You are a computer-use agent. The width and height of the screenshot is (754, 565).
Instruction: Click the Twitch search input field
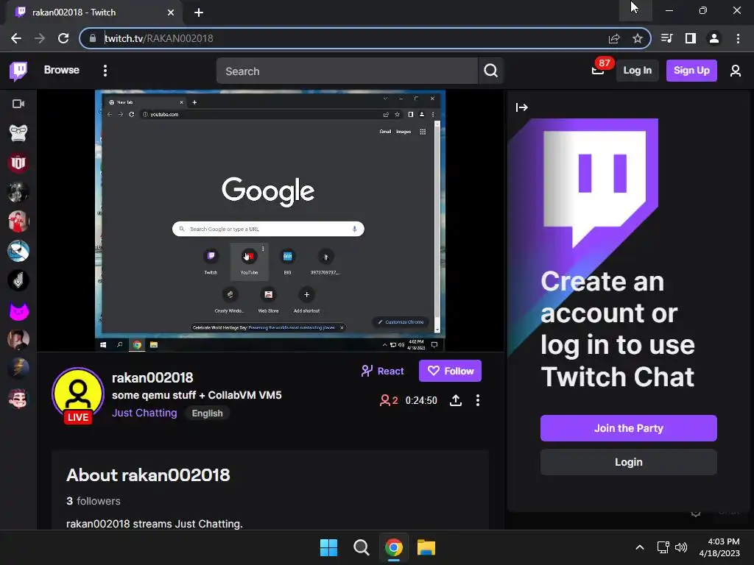(x=348, y=71)
